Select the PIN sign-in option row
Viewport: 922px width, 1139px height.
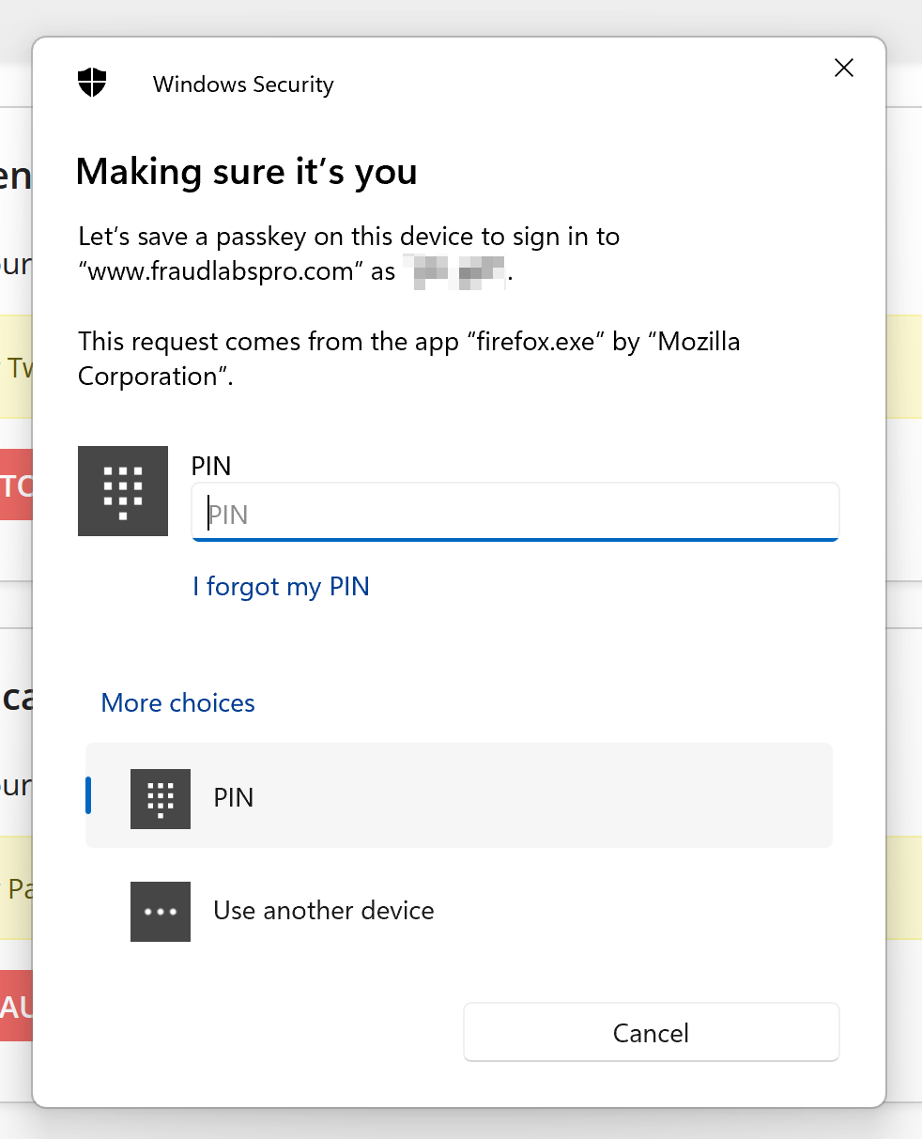point(459,796)
